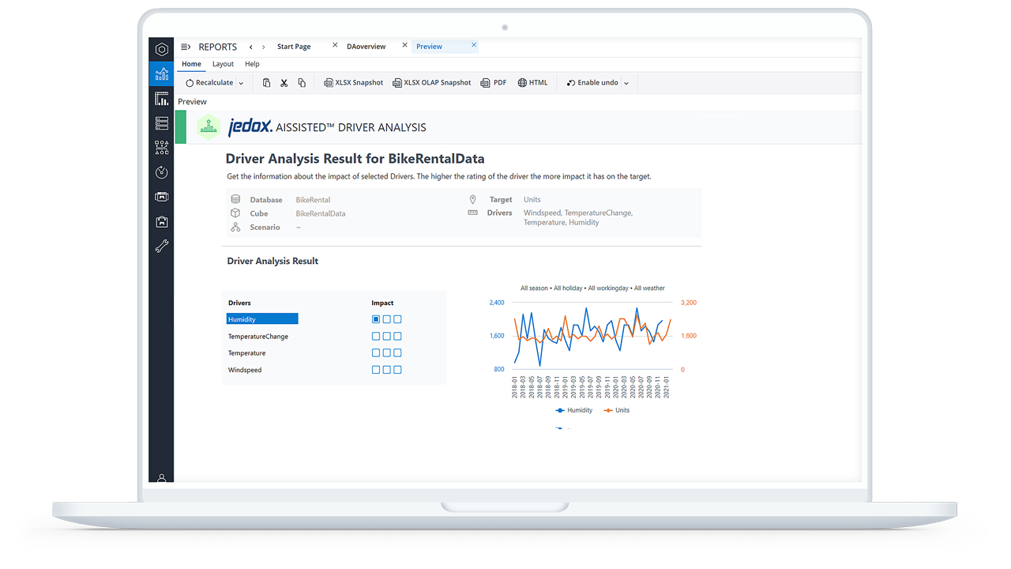1011x569 pixels.
Task: Open the Layout ribbon tab
Action: click(x=223, y=64)
